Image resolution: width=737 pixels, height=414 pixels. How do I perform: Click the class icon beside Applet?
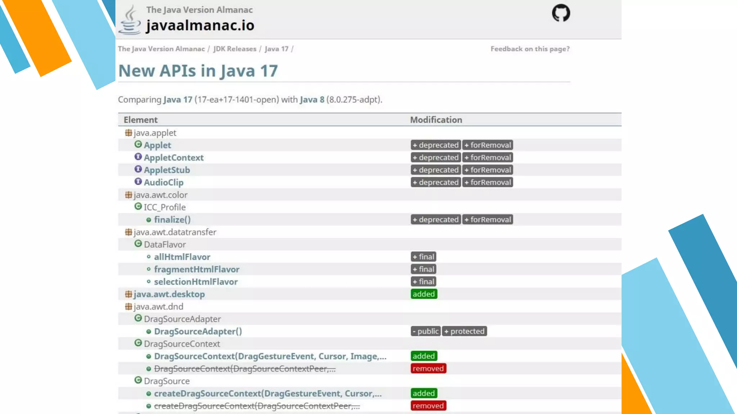tap(138, 144)
